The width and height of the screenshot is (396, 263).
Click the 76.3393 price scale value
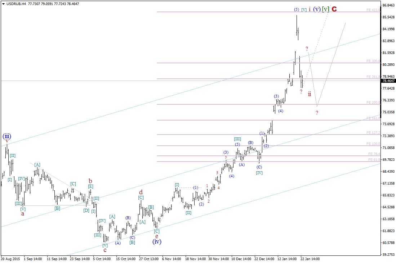[x=388, y=100]
